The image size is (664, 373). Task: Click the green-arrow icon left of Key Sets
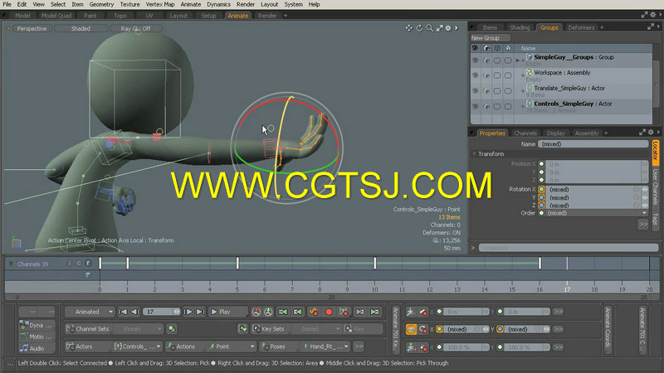(243, 328)
